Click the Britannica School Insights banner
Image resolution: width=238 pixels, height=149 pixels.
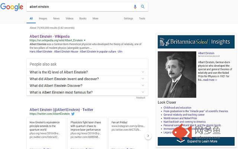pyautogui.click(x=196, y=42)
